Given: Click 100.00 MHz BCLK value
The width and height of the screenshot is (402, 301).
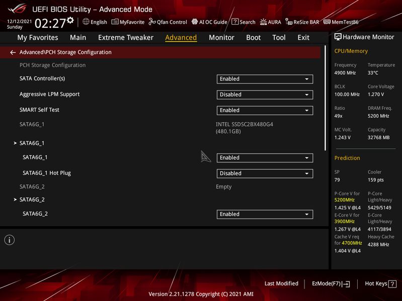Looking at the screenshot, I should 347,94.
